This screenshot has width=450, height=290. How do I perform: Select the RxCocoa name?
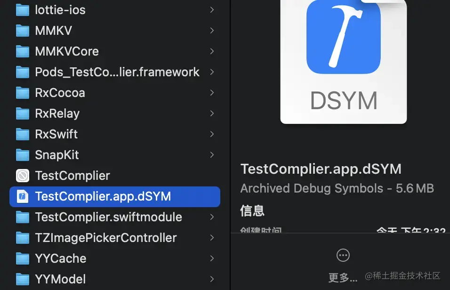60,93
